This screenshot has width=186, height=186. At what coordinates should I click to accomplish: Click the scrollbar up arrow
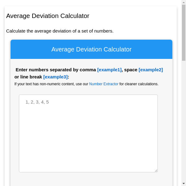pyautogui.click(x=184, y=2)
